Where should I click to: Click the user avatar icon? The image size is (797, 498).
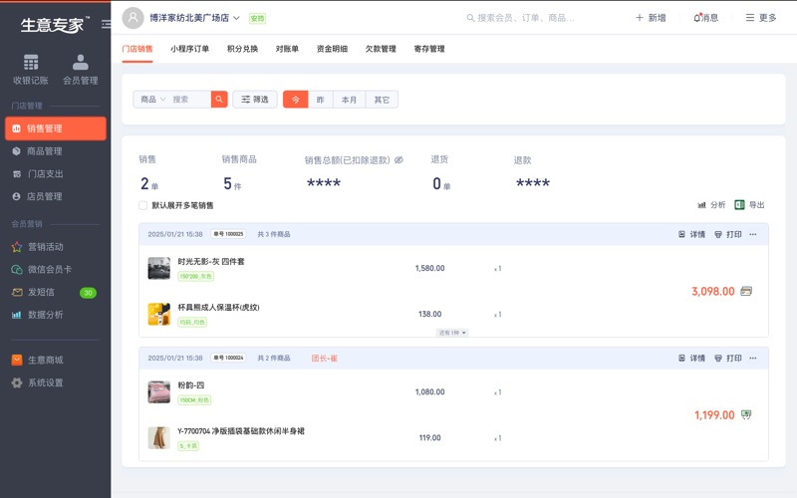pyautogui.click(x=133, y=18)
